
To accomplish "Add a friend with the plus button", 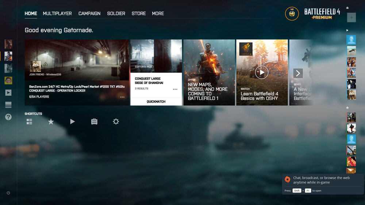I will coord(351,18).
